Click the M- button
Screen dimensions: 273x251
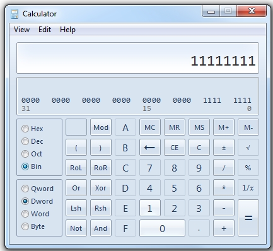[x=248, y=127]
